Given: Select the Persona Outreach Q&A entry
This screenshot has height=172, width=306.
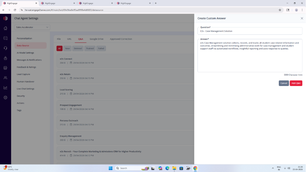Looking at the screenshot, I should click(x=126, y=122).
